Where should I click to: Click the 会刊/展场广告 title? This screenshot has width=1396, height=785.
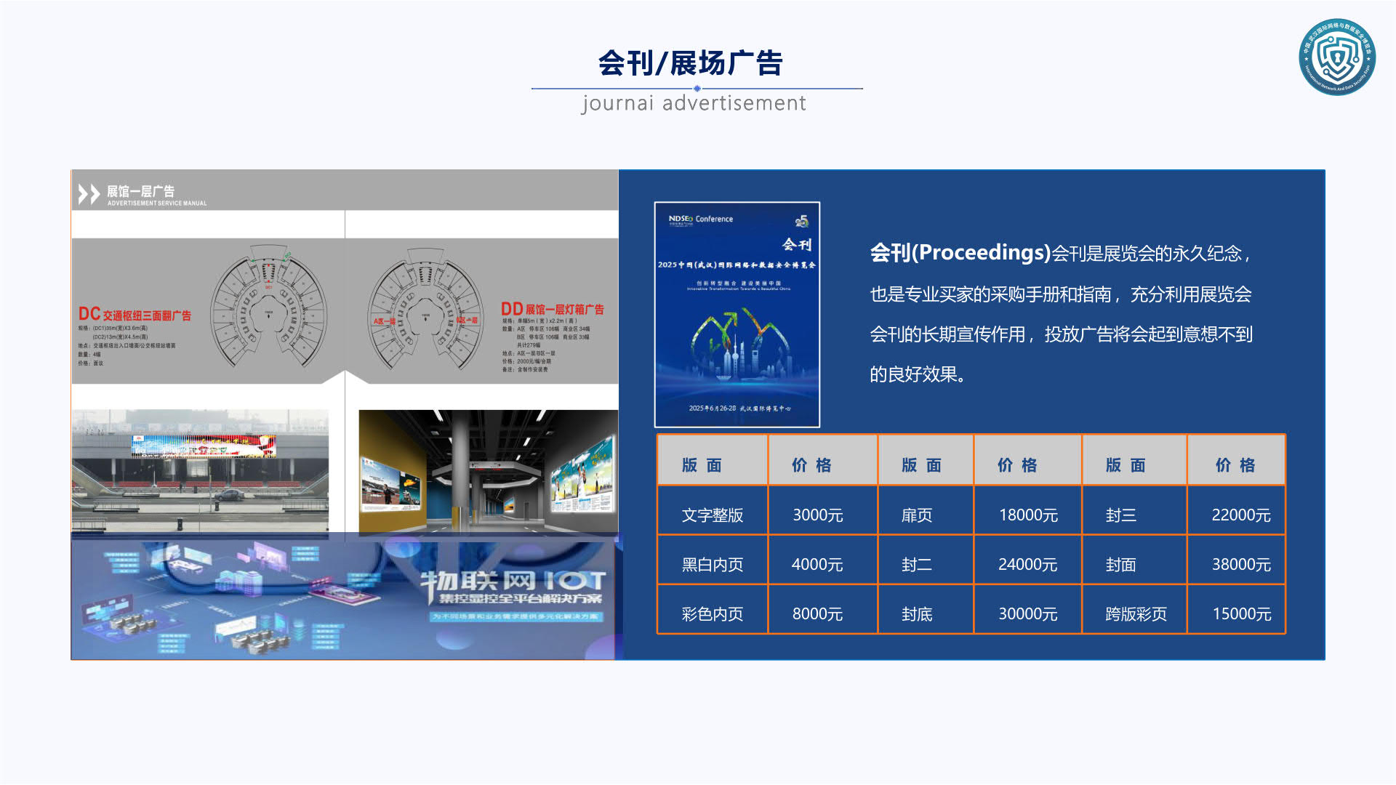pyautogui.click(x=689, y=63)
